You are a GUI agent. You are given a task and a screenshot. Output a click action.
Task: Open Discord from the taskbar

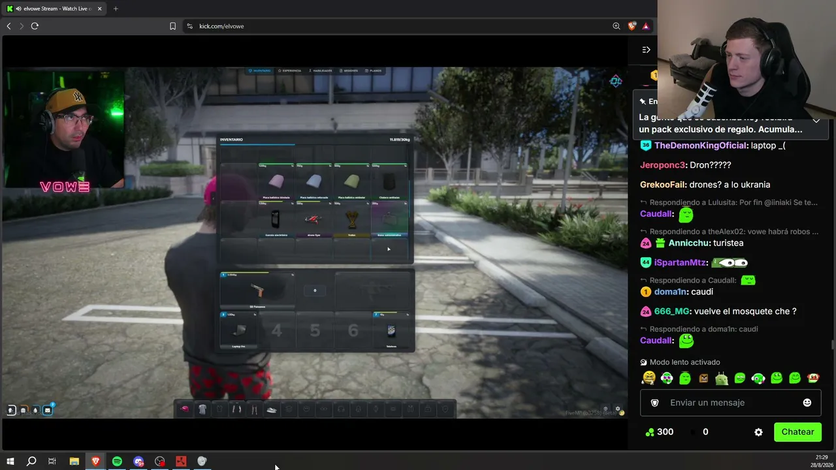pos(138,462)
